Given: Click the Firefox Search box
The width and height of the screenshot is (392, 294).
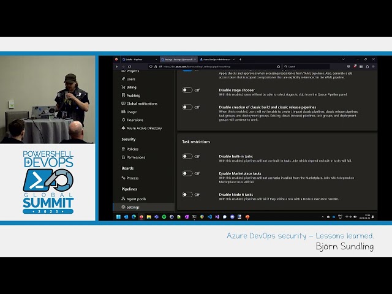Looking at the screenshot, I should pos(306,67).
